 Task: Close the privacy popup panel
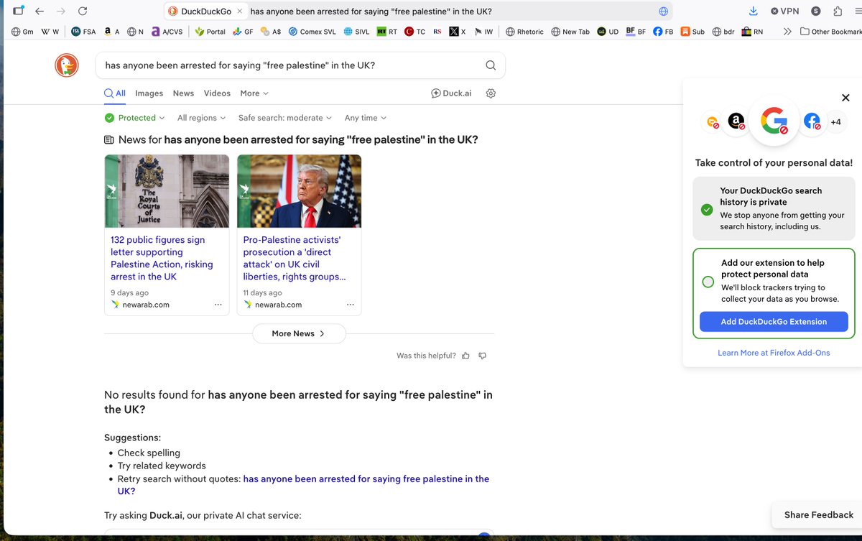click(x=845, y=98)
